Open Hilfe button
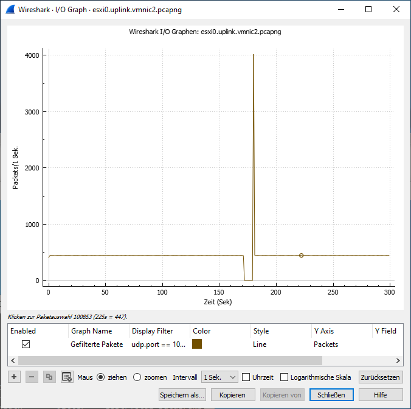The width and height of the screenshot is (411, 409). [x=381, y=395]
